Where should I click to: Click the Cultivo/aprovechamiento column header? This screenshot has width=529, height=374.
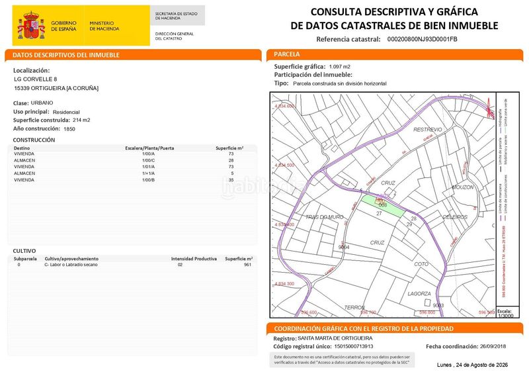click(71, 259)
